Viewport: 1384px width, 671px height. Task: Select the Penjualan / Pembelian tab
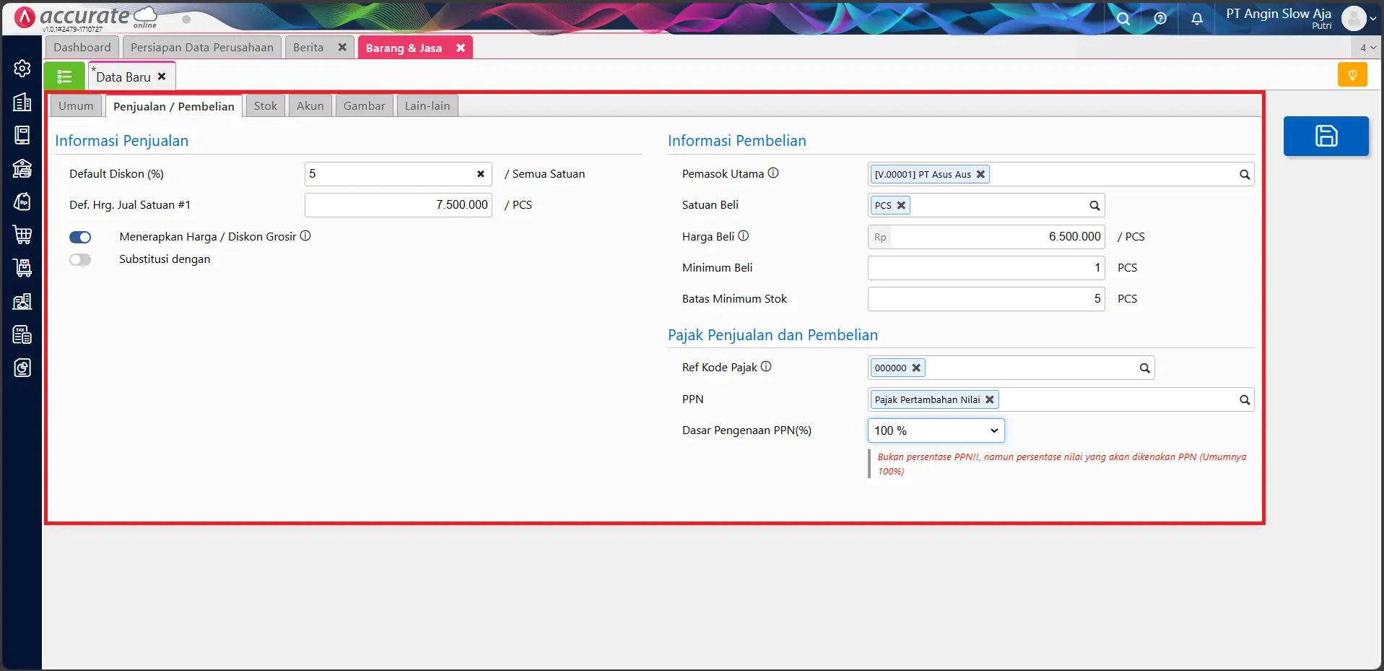[174, 106]
